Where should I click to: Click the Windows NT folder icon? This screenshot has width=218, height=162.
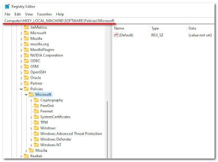click(36, 145)
